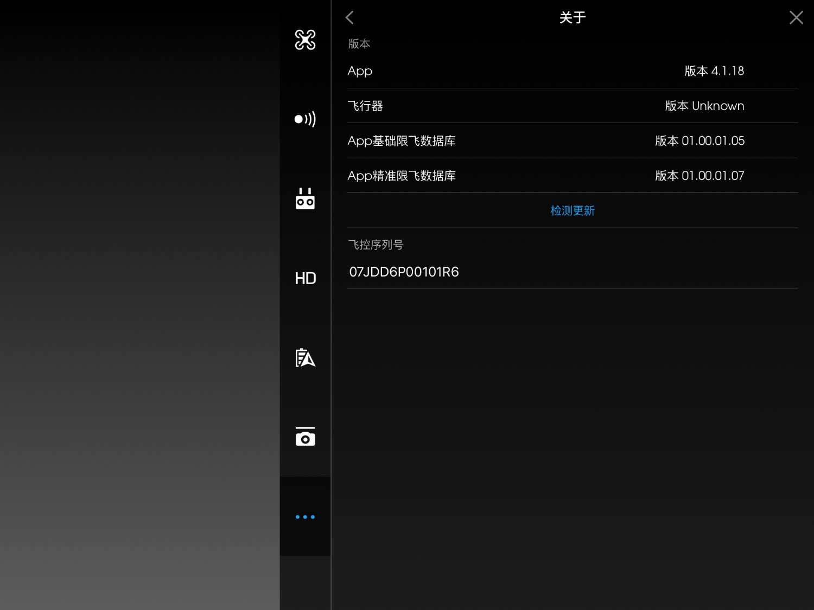Click the 版本 01.00.01.07 value

pos(699,176)
